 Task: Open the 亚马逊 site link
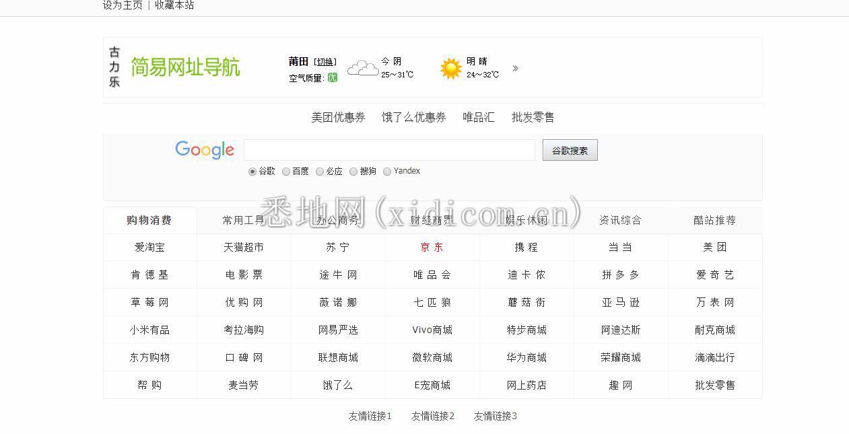[x=621, y=303]
